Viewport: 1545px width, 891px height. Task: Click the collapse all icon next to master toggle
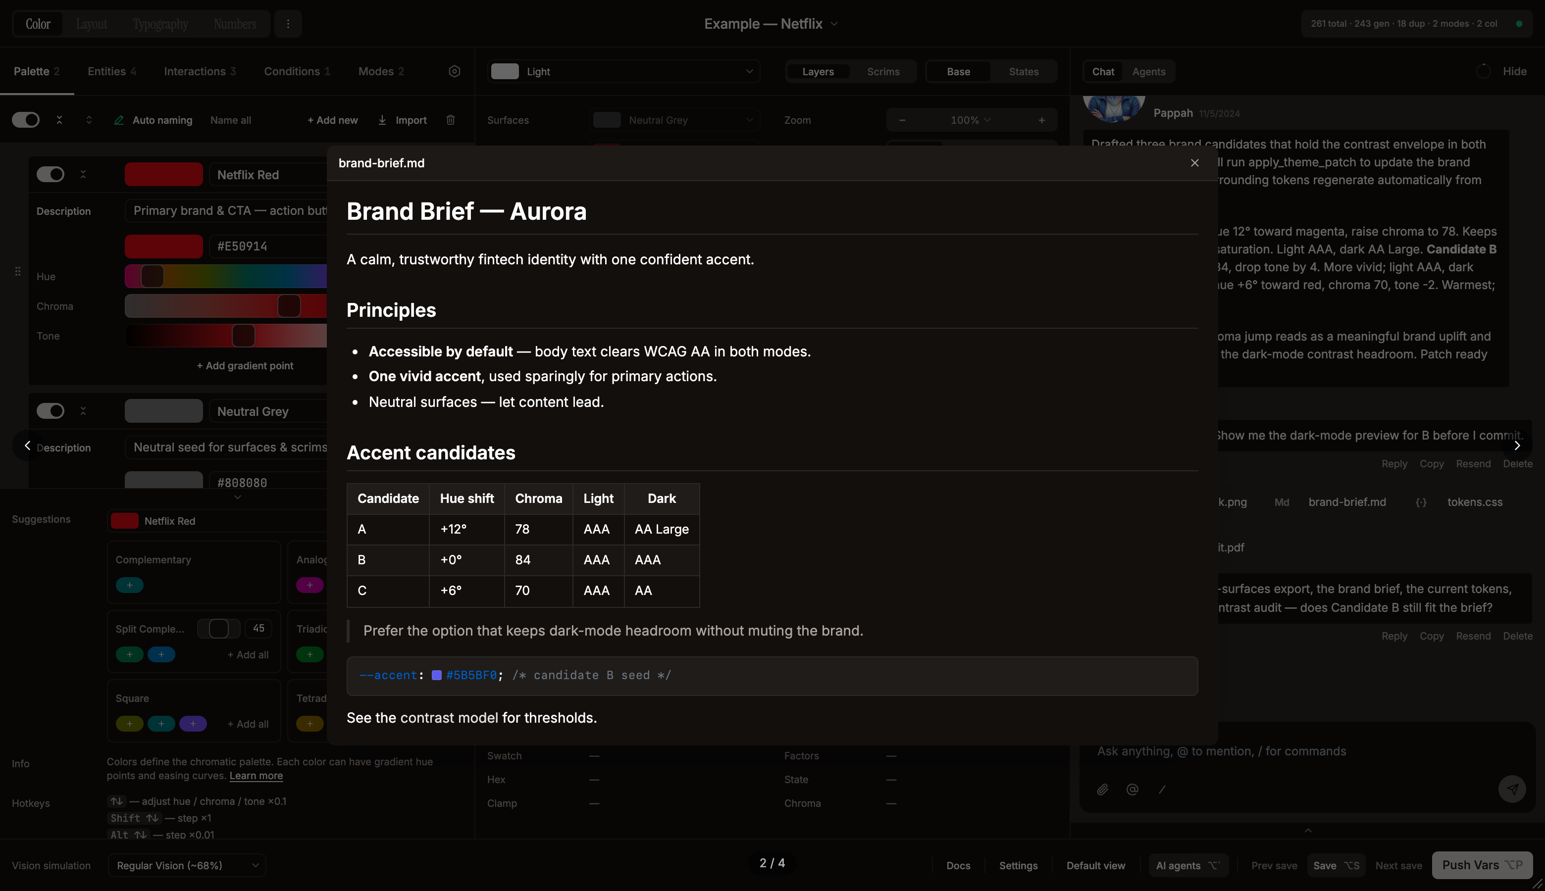coord(59,120)
